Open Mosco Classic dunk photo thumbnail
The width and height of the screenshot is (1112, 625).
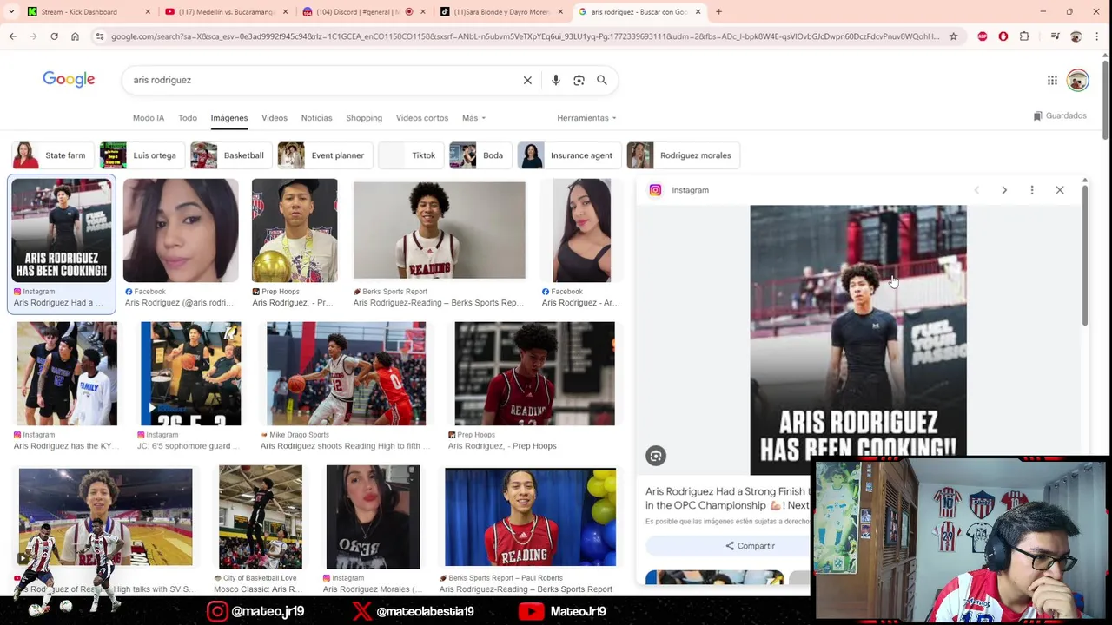(x=261, y=517)
